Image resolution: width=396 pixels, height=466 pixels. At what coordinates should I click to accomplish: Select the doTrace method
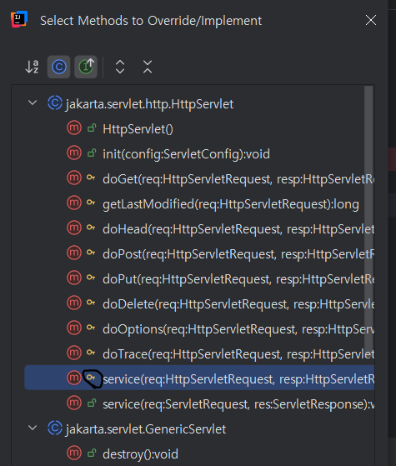point(193,353)
